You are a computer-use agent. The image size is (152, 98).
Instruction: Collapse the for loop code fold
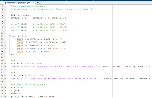point(9,36)
